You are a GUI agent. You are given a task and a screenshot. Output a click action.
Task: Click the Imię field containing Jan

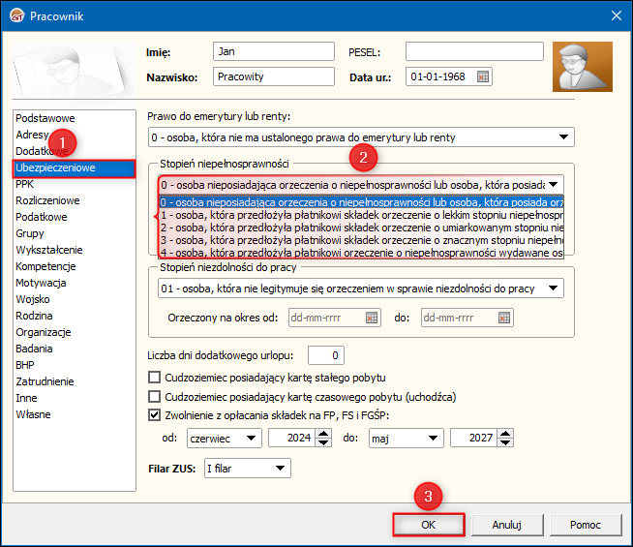tap(274, 51)
